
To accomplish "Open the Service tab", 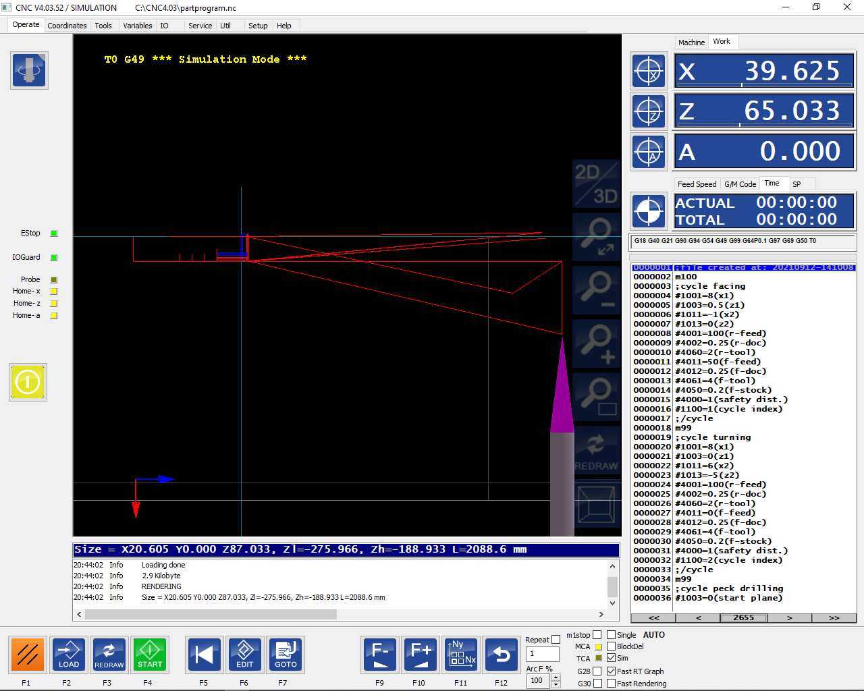I will click(x=200, y=26).
